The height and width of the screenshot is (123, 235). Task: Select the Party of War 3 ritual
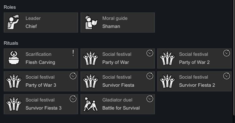tap(41, 81)
